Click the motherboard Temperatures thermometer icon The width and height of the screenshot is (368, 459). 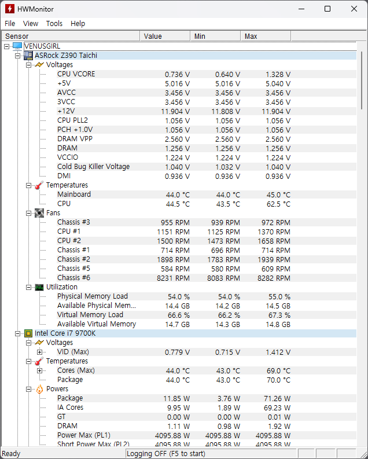pos(39,185)
